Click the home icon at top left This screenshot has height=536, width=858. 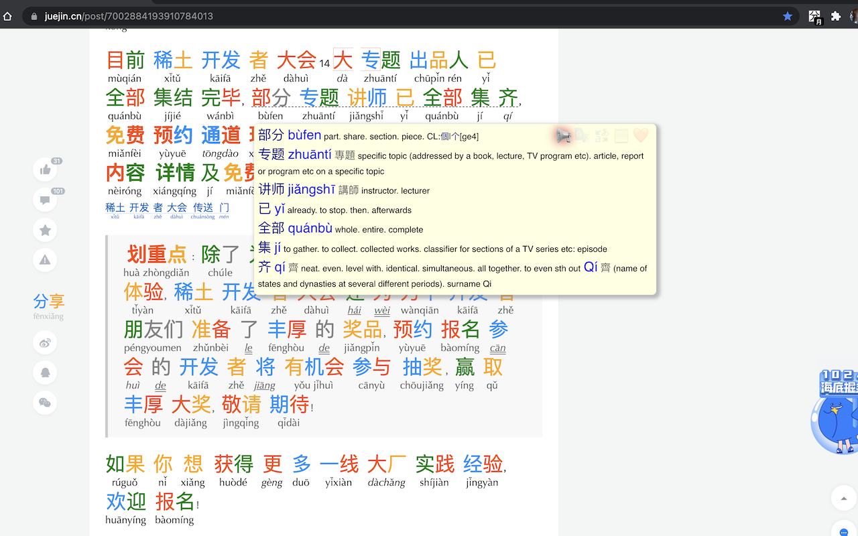coord(7,15)
